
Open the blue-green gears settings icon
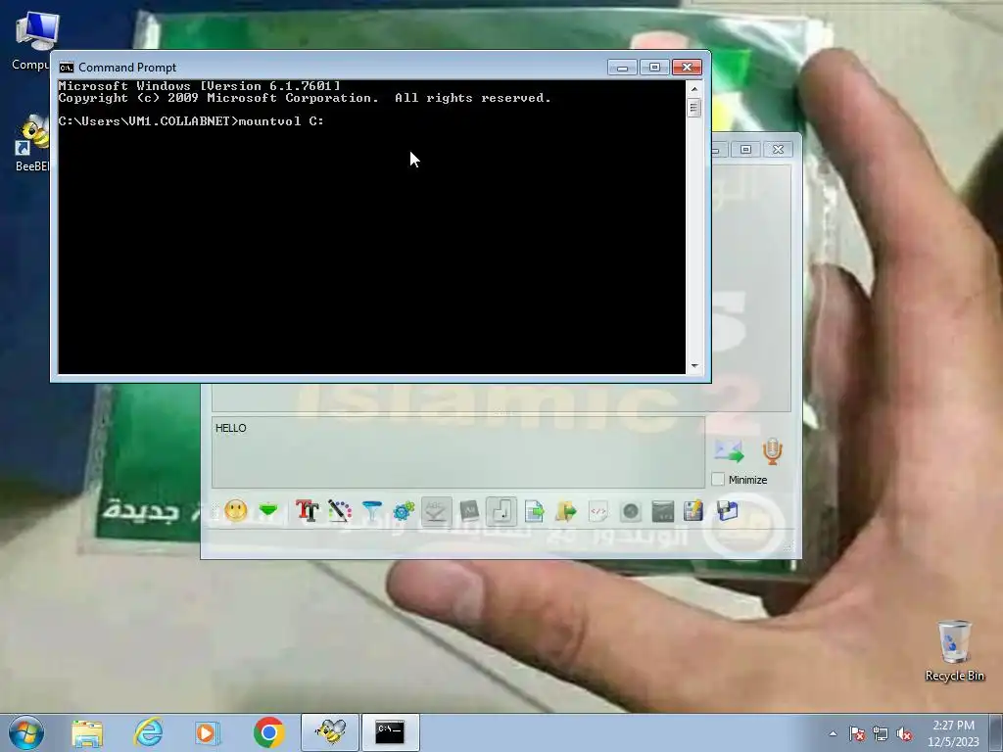pyautogui.click(x=404, y=510)
